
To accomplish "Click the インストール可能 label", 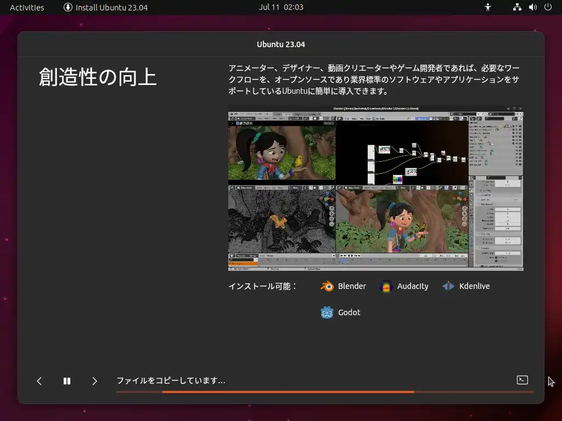I will 262,286.
